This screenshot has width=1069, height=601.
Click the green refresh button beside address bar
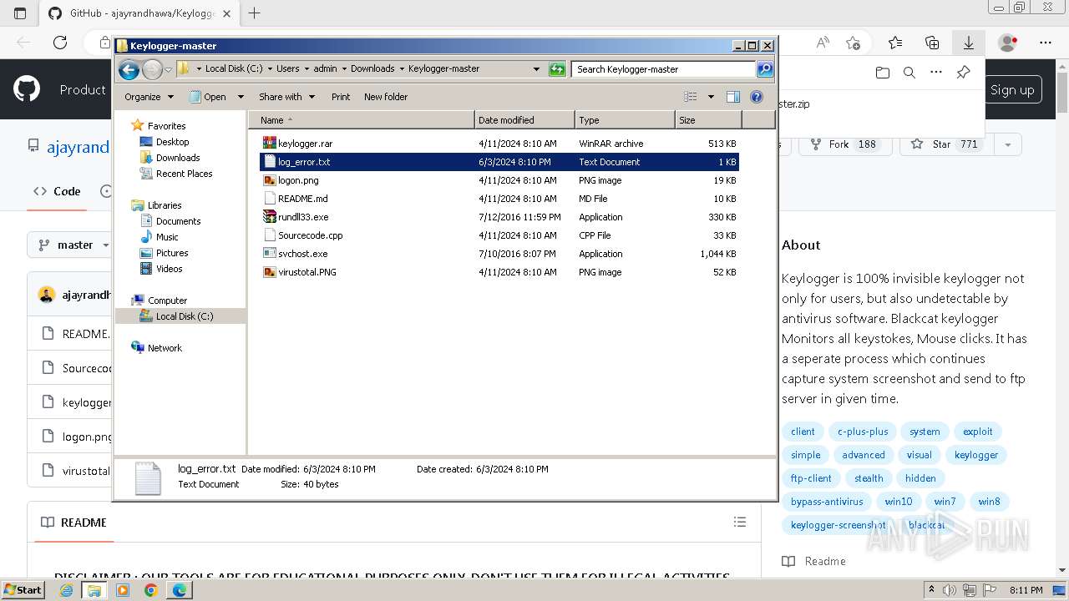557,69
